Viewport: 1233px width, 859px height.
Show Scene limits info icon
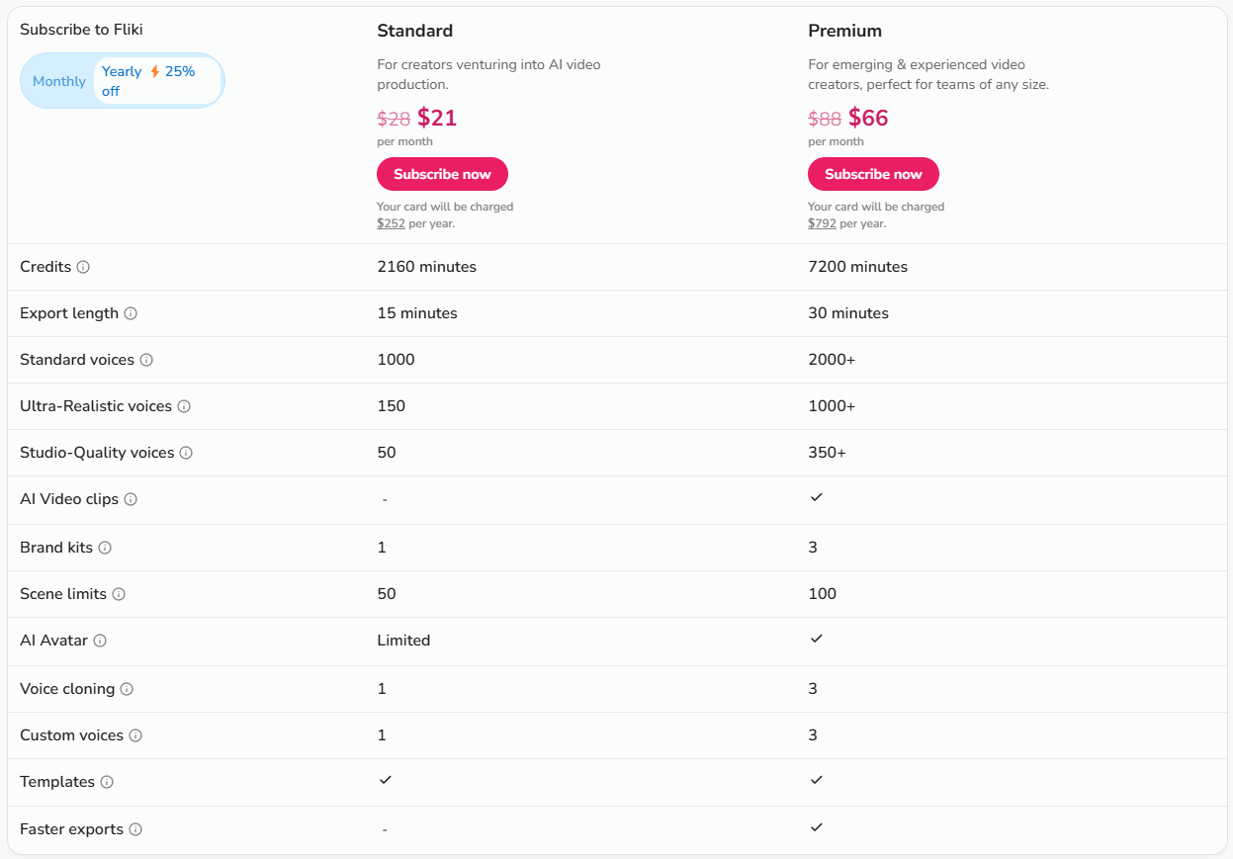[x=119, y=594]
